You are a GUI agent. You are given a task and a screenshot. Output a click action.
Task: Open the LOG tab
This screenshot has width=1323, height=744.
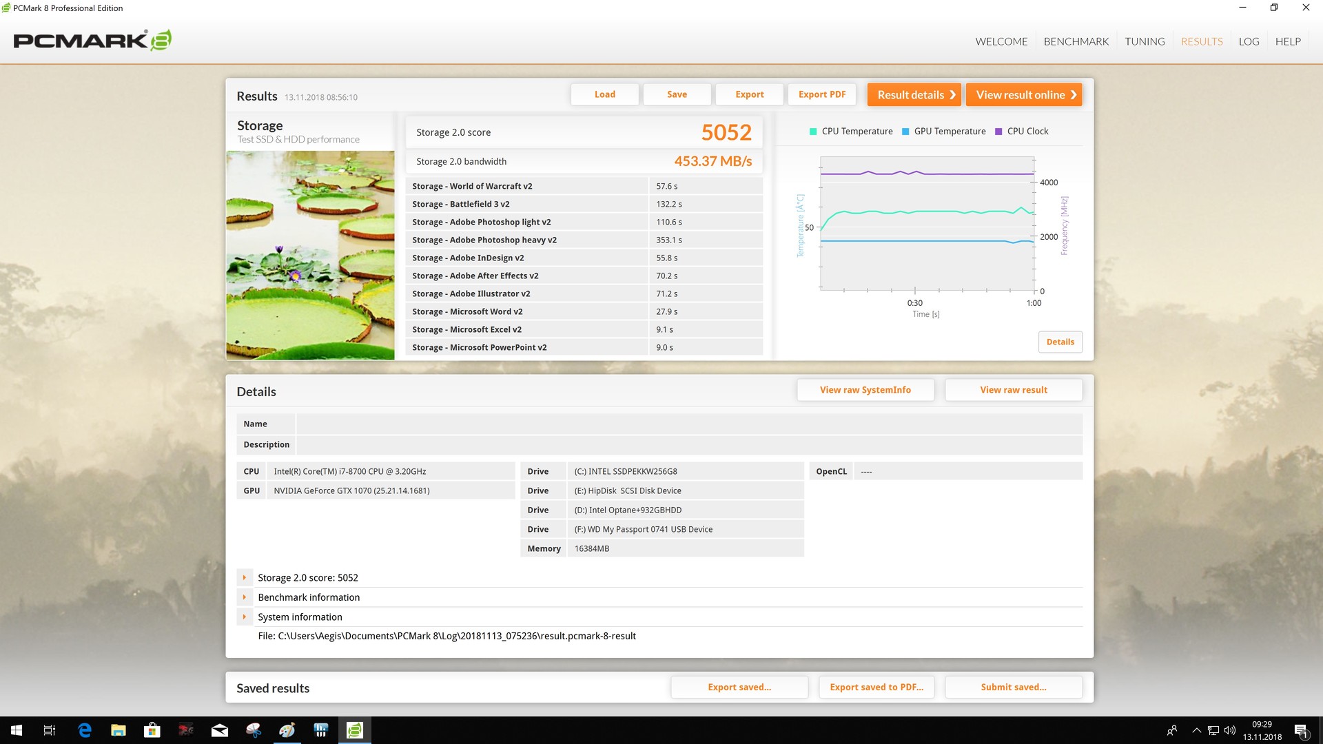click(1249, 41)
